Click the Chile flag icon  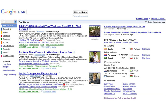click(131, 58)
